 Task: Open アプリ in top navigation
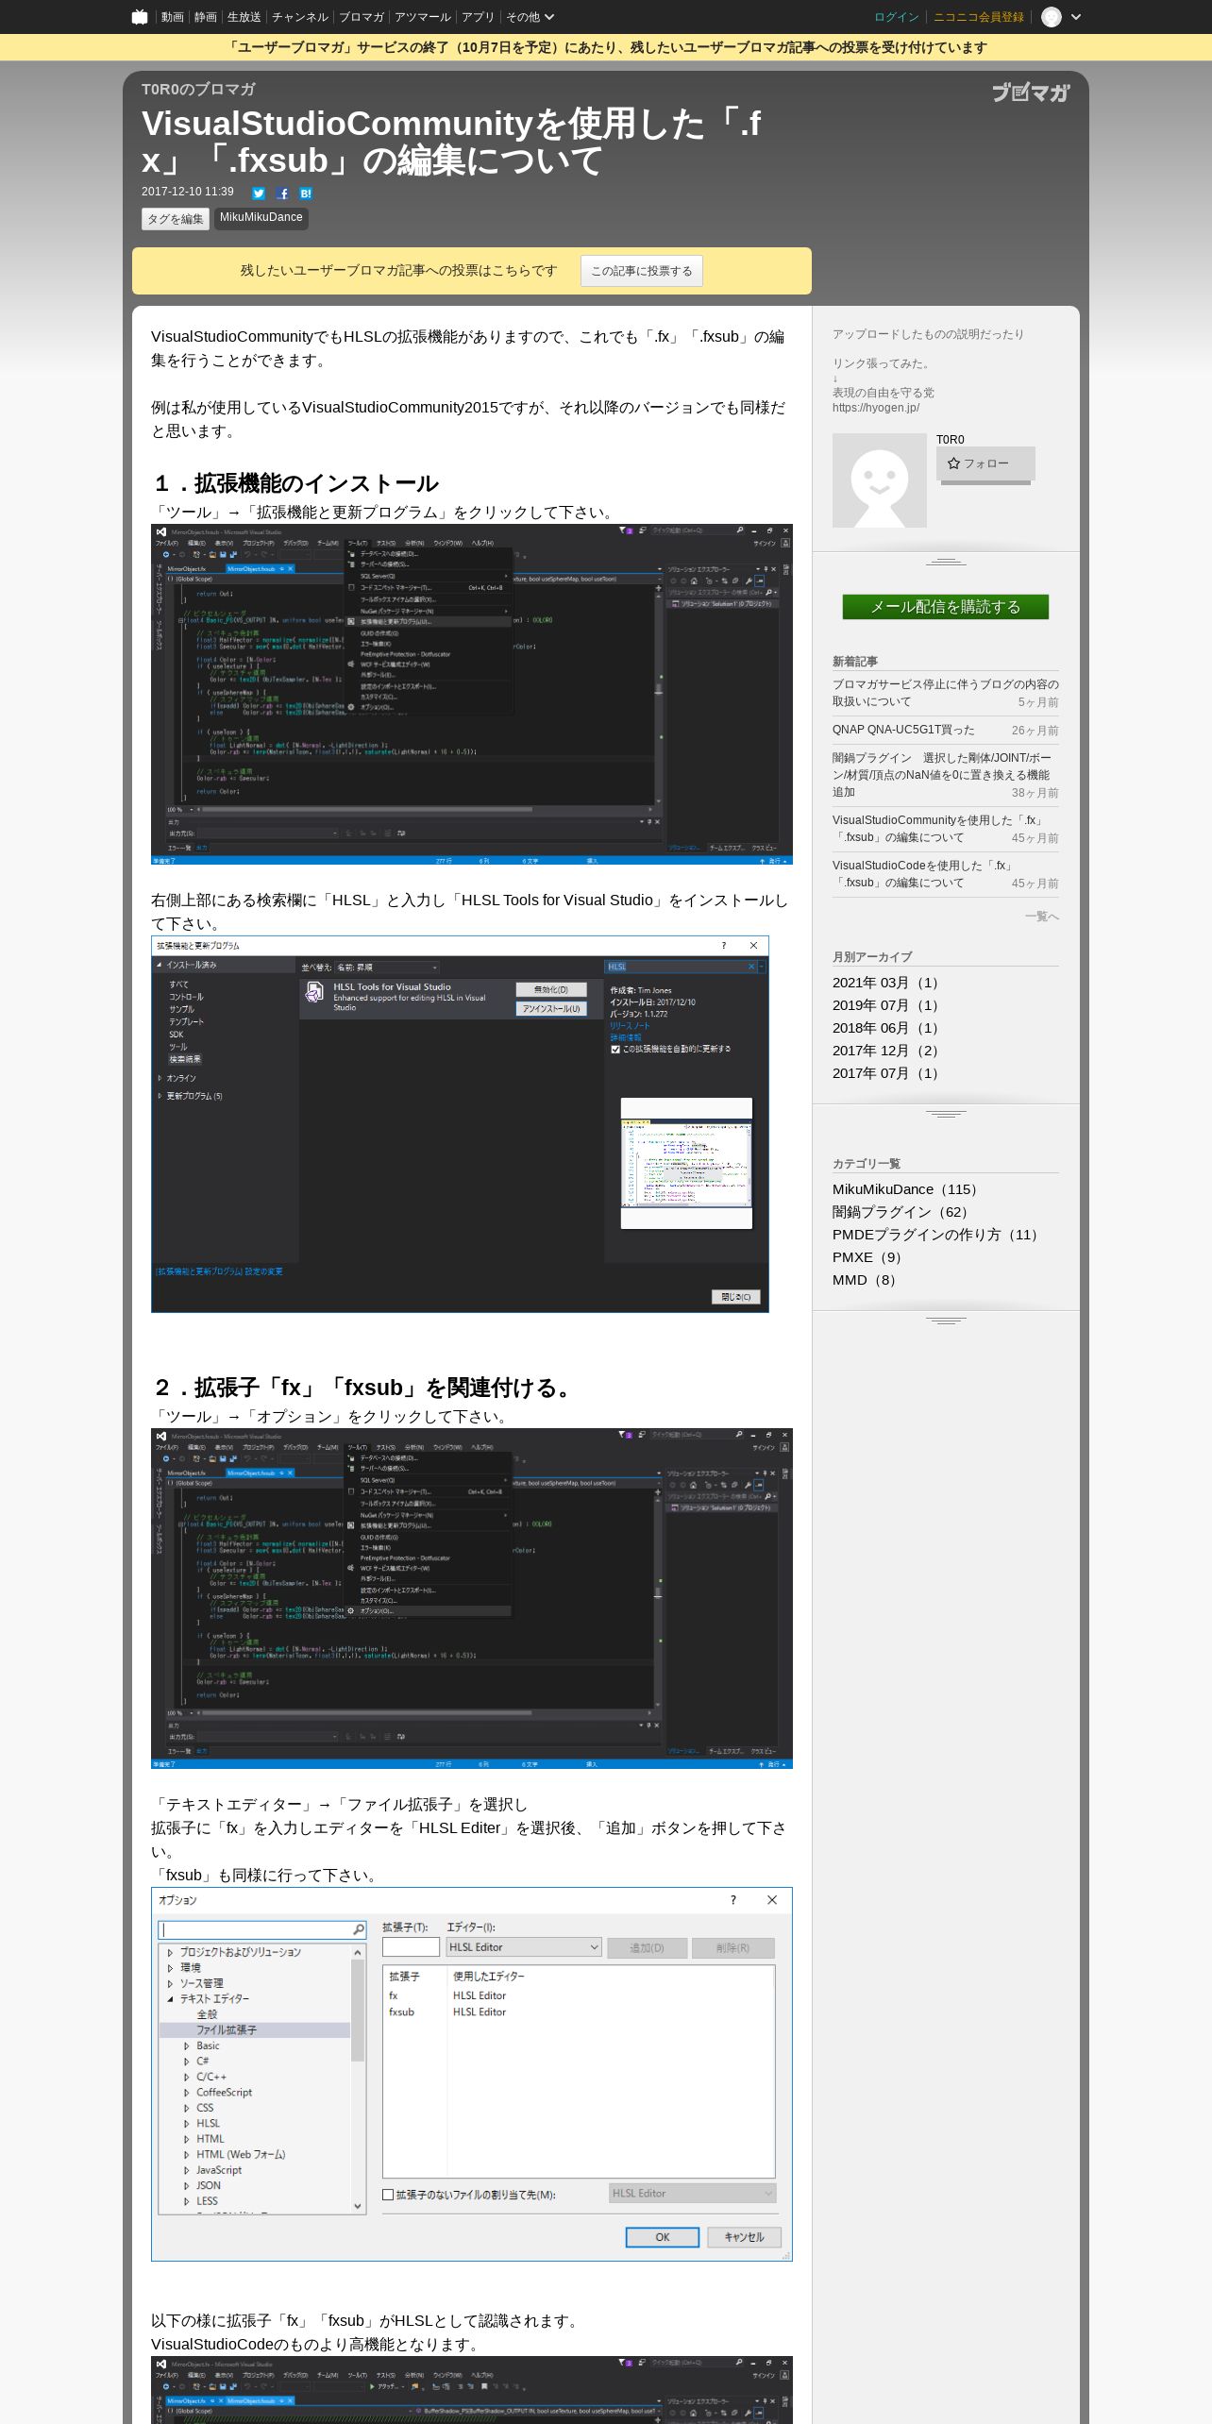[x=478, y=17]
